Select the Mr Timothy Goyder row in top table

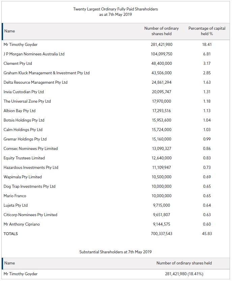click(x=116, y=45)
